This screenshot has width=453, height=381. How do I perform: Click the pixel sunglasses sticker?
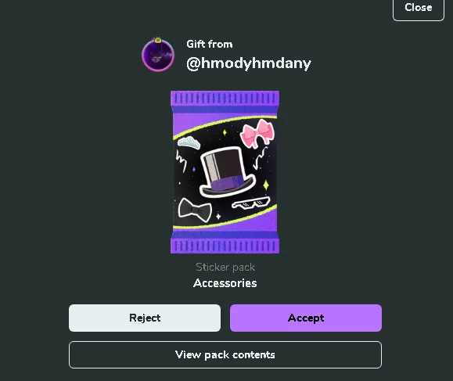coord(251,203)
